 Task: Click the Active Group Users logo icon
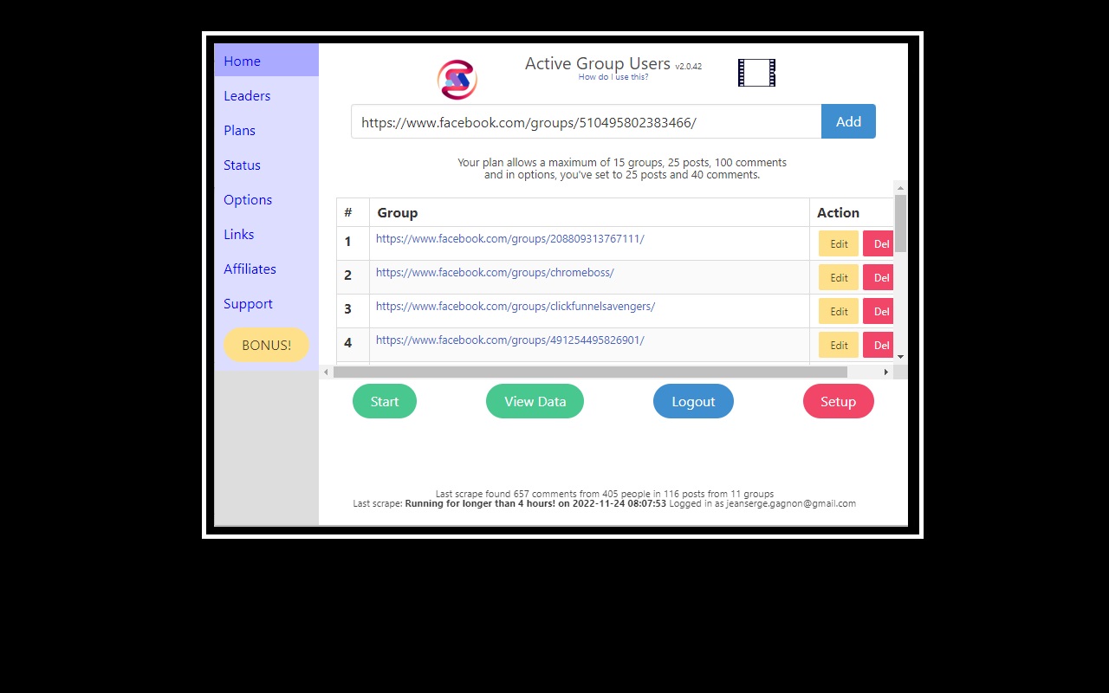coord(457,80)
